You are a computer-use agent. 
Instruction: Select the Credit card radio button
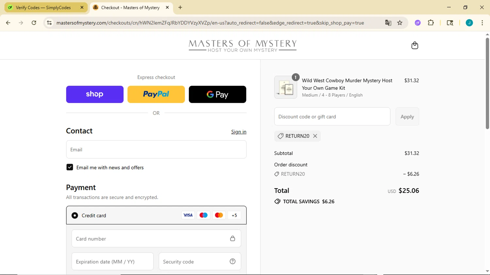click(75, 215)
